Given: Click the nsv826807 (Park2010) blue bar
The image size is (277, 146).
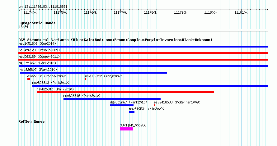Looking at the screenshot, I should tap(93, 73).
